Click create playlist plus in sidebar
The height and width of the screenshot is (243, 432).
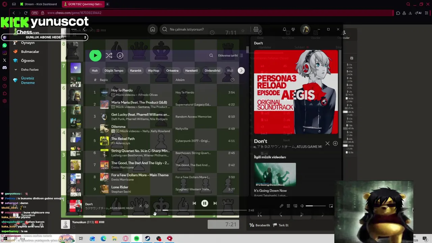pos(76,54)
